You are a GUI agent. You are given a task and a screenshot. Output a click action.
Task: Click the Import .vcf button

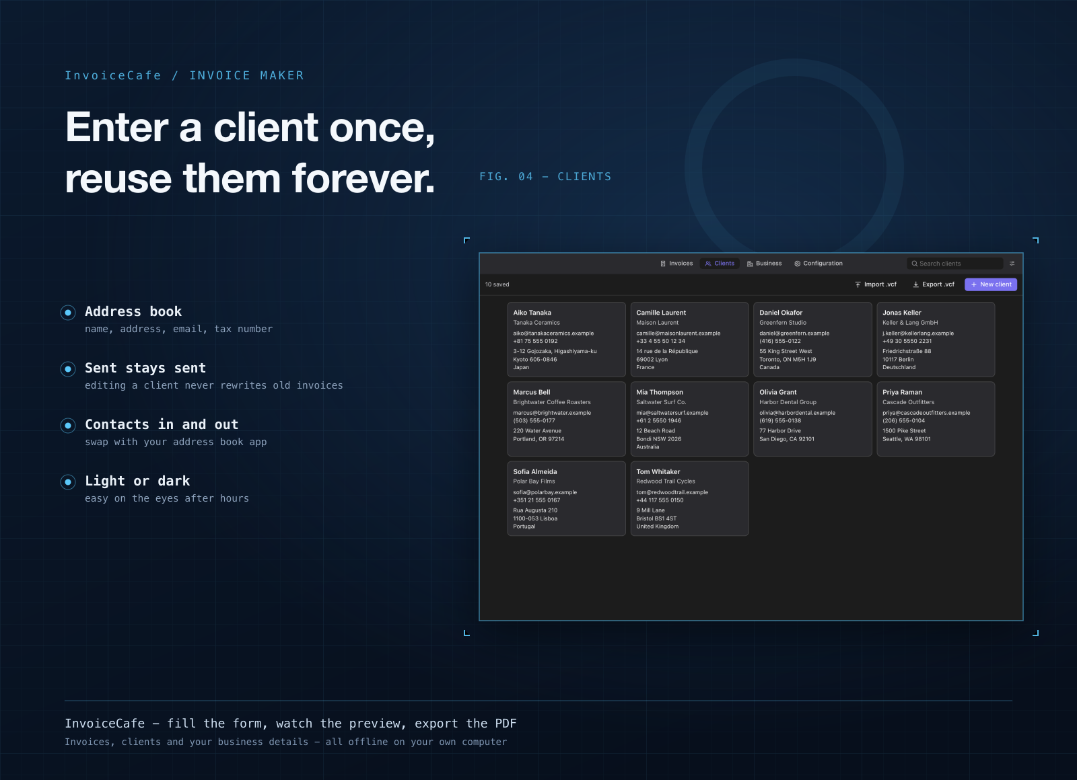(x=876, y=284)
